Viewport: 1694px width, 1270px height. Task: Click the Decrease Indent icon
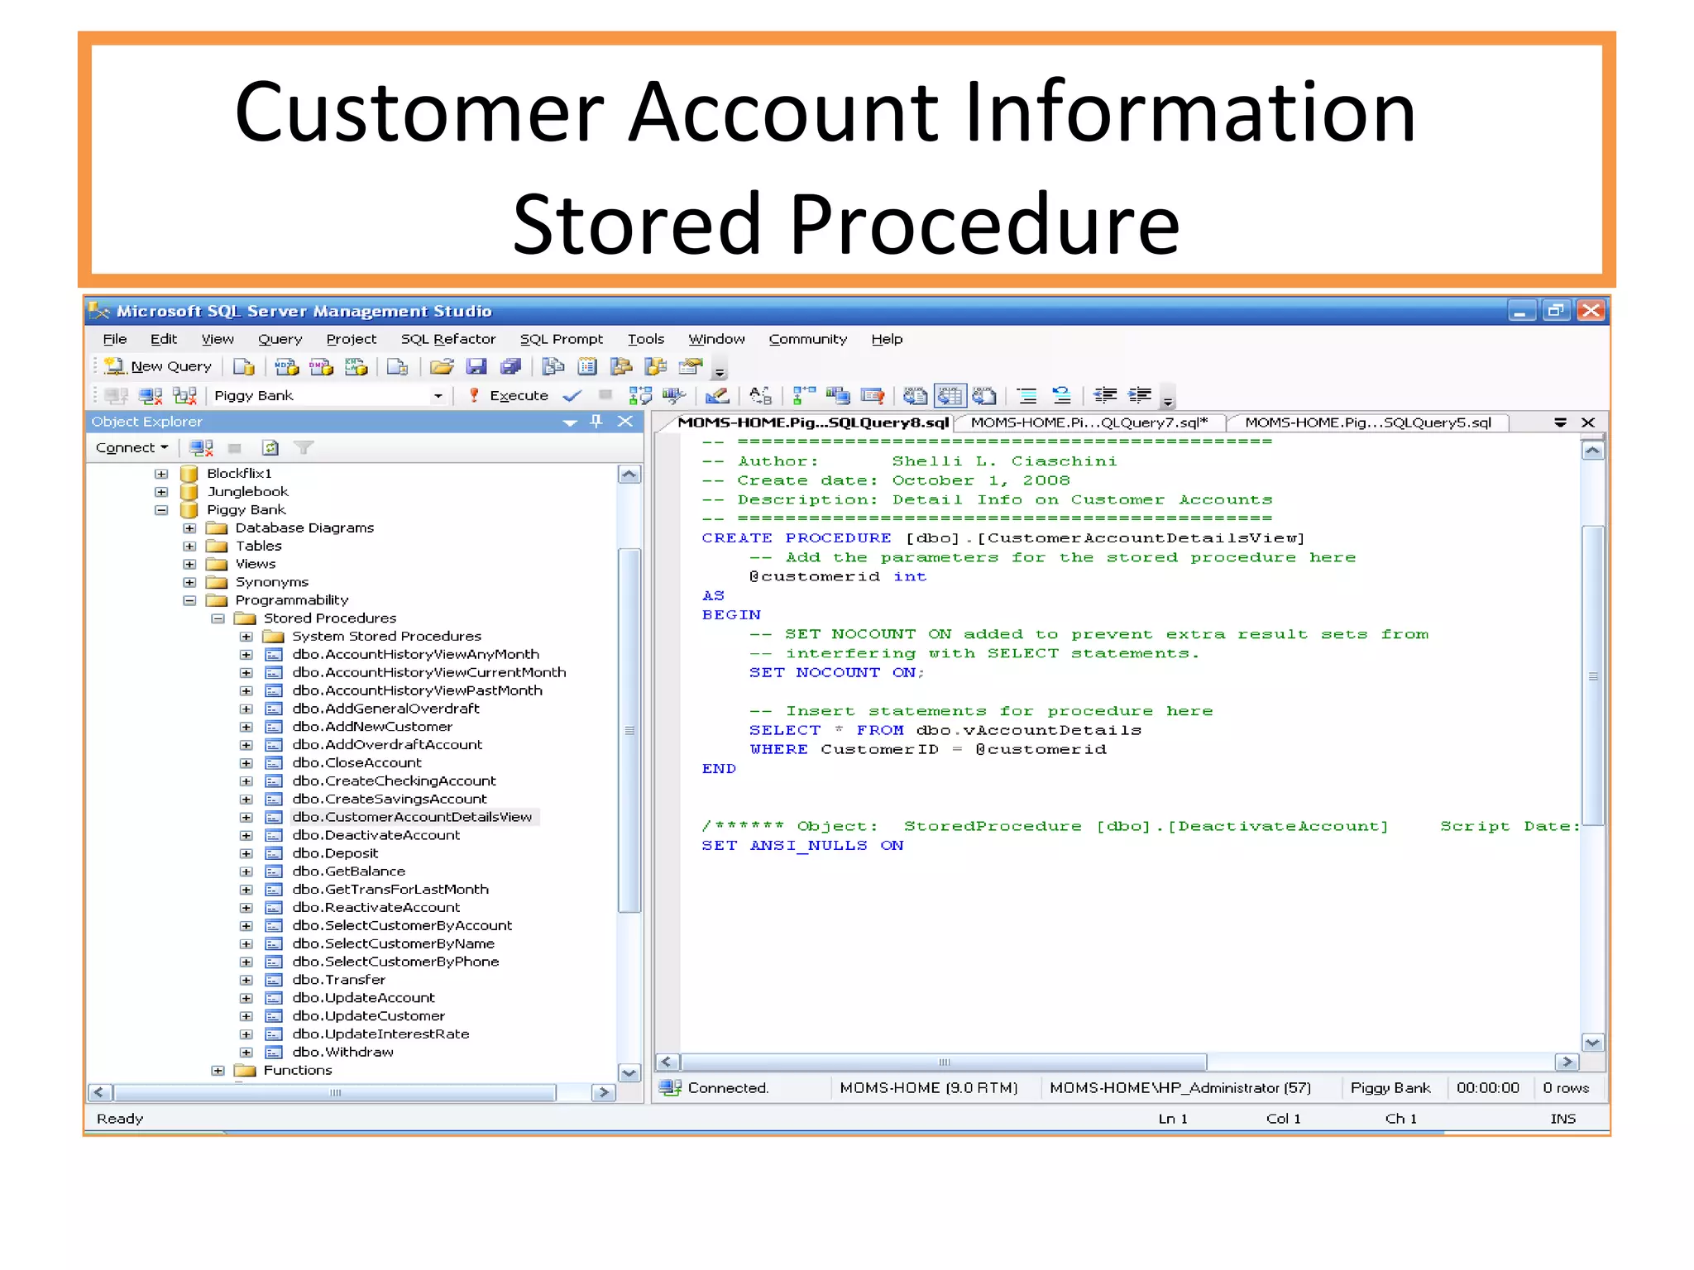(x=1105, y=396)
